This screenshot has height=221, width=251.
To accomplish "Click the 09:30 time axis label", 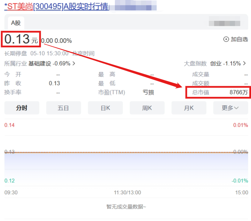I will 11,193.
